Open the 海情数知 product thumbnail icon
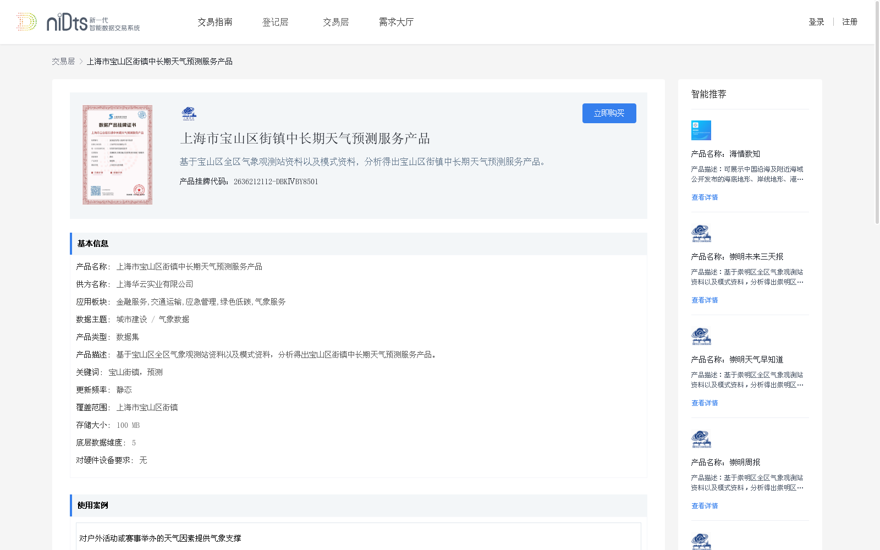 click(701, 130)
